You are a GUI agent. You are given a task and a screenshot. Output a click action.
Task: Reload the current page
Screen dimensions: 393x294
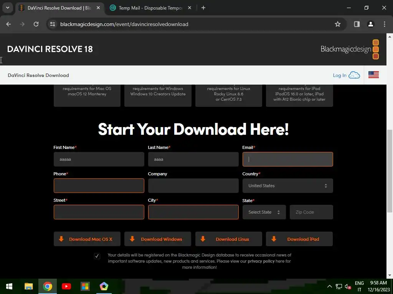[x=36, y=24]
